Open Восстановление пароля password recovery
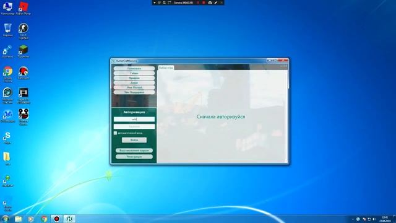 tap(134, 151)
